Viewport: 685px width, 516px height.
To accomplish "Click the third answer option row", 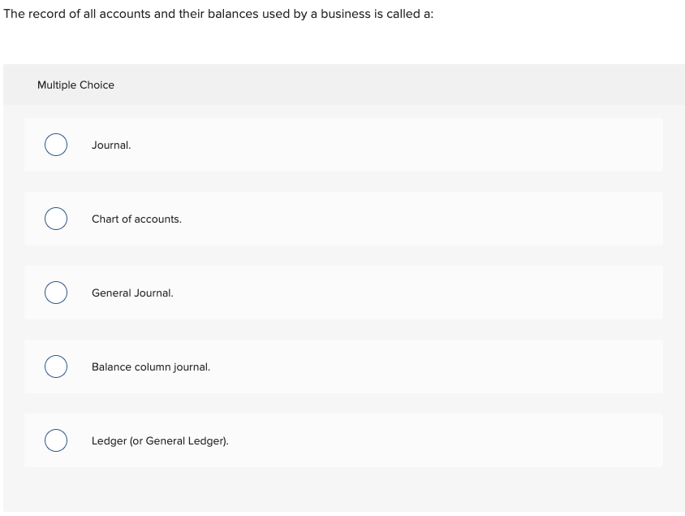I will pos(342,293).
